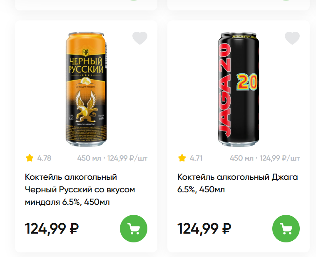Open the 'Коктейль алкогольный Джага 6.5%' title link
This screenshot has height=257, width=316.
point(237,183)
